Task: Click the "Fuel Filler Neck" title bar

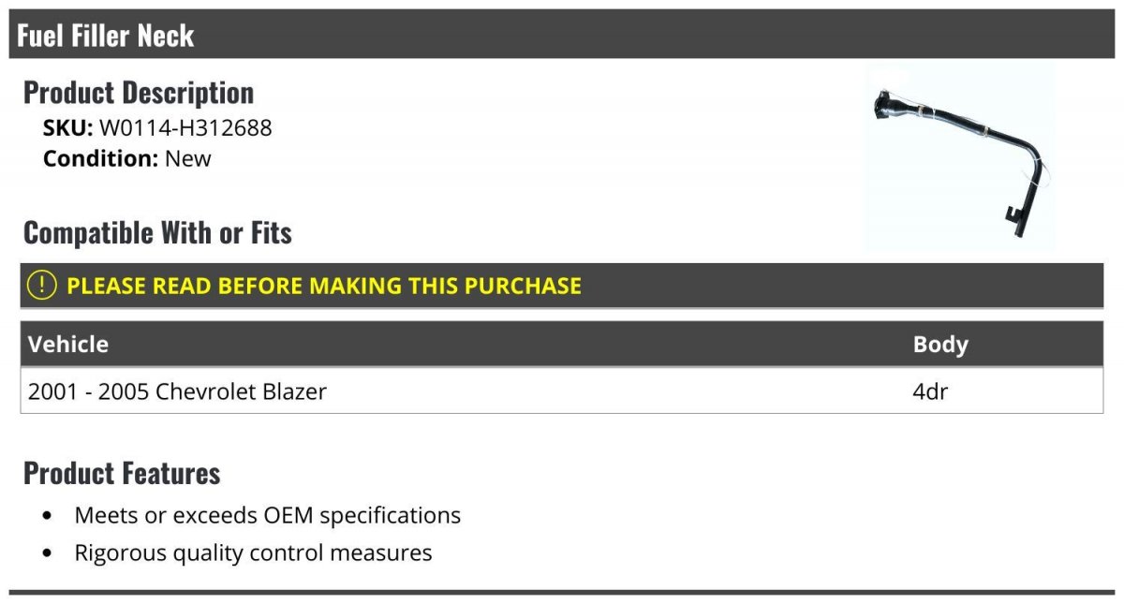Action: (105, 36)
